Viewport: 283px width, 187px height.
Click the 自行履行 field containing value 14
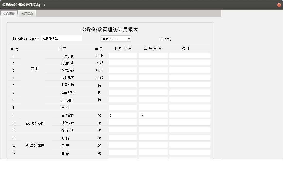(x=153, y=115)
